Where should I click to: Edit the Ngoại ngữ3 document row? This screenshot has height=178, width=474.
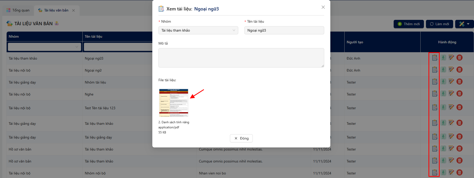tap(451, 58)
